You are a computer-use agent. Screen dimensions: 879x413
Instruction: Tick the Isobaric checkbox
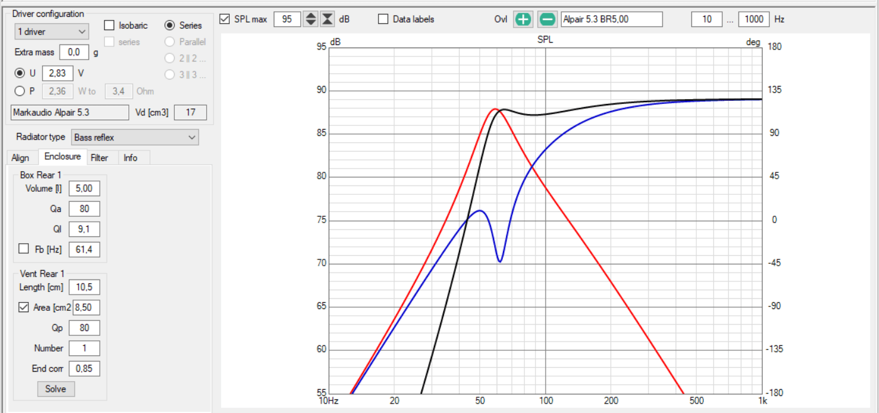pos(109,26)
